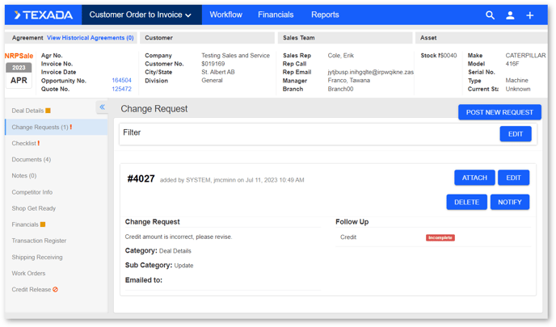Open the Financials menu
This screenshot has width=556, height=327.
(276, 15)
